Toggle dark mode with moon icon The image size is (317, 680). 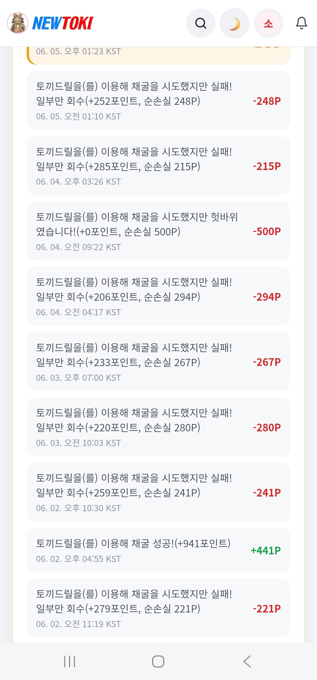click(235, 23)
